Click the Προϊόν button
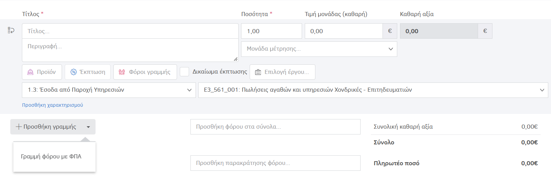Image resolution: width=551 pixels, height=181 pixels. click(x=42, y=72)
